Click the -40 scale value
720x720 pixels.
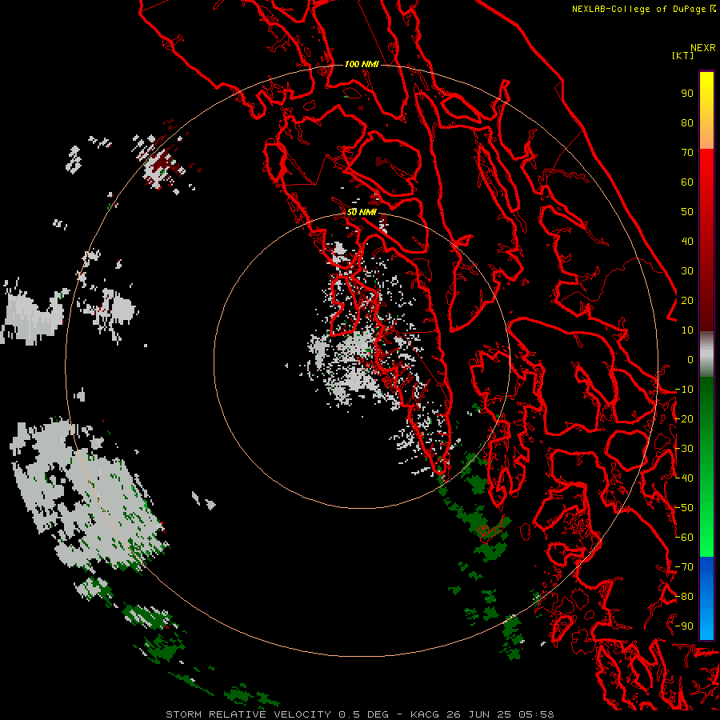coord(684,478)
